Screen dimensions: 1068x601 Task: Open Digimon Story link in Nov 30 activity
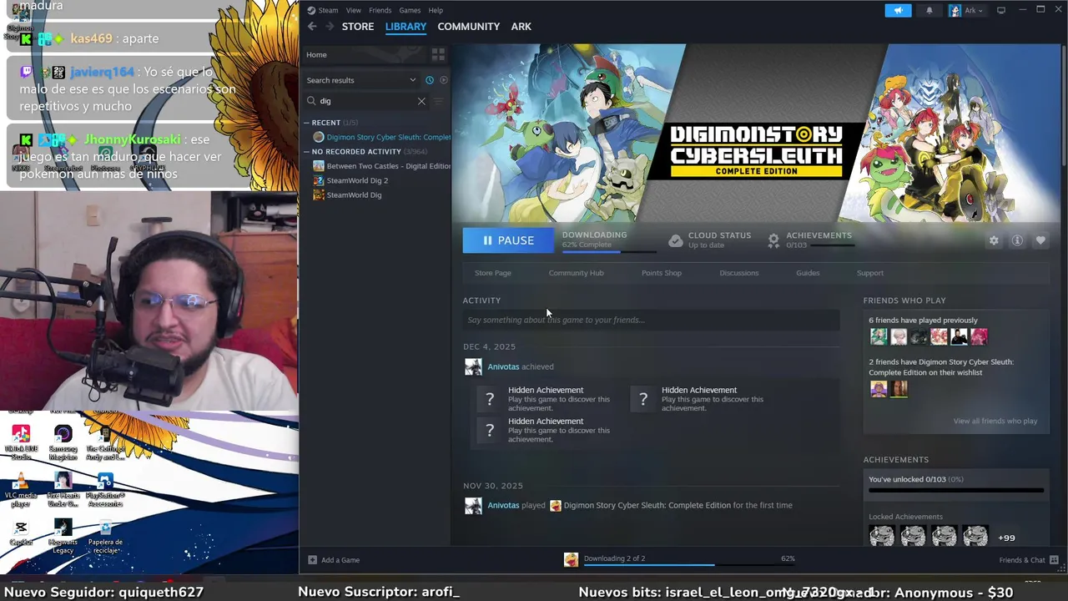click(647, 505)
